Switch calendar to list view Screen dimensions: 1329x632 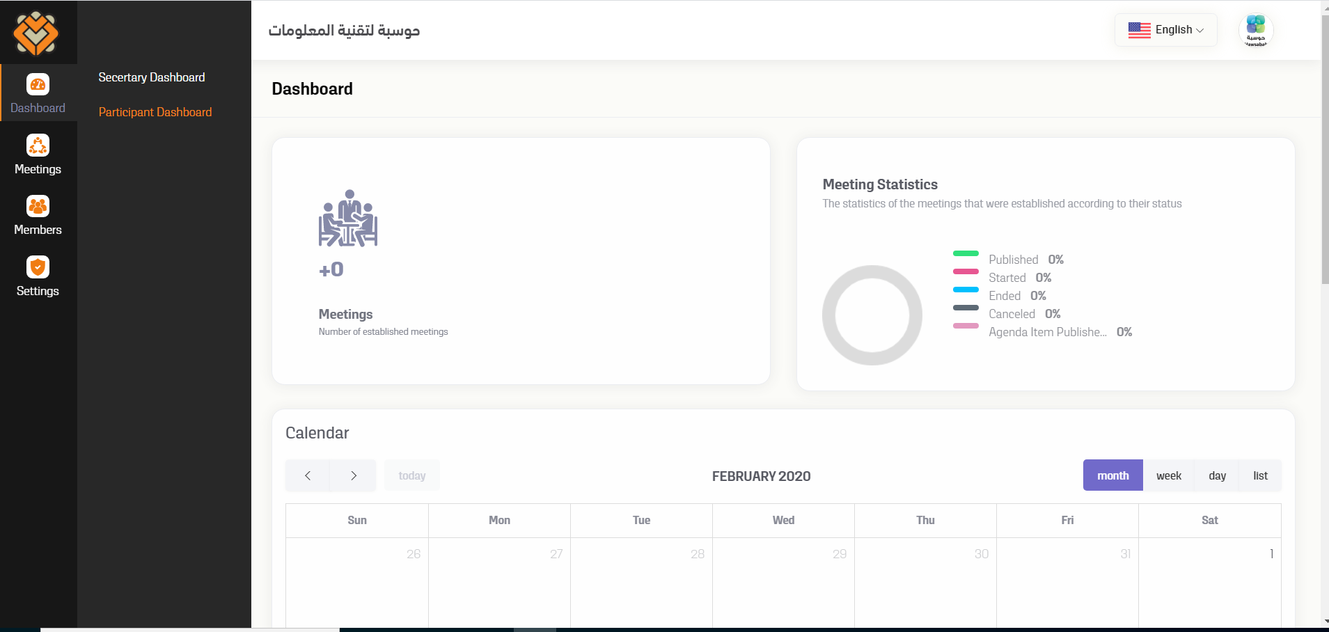coord(1260,475)
